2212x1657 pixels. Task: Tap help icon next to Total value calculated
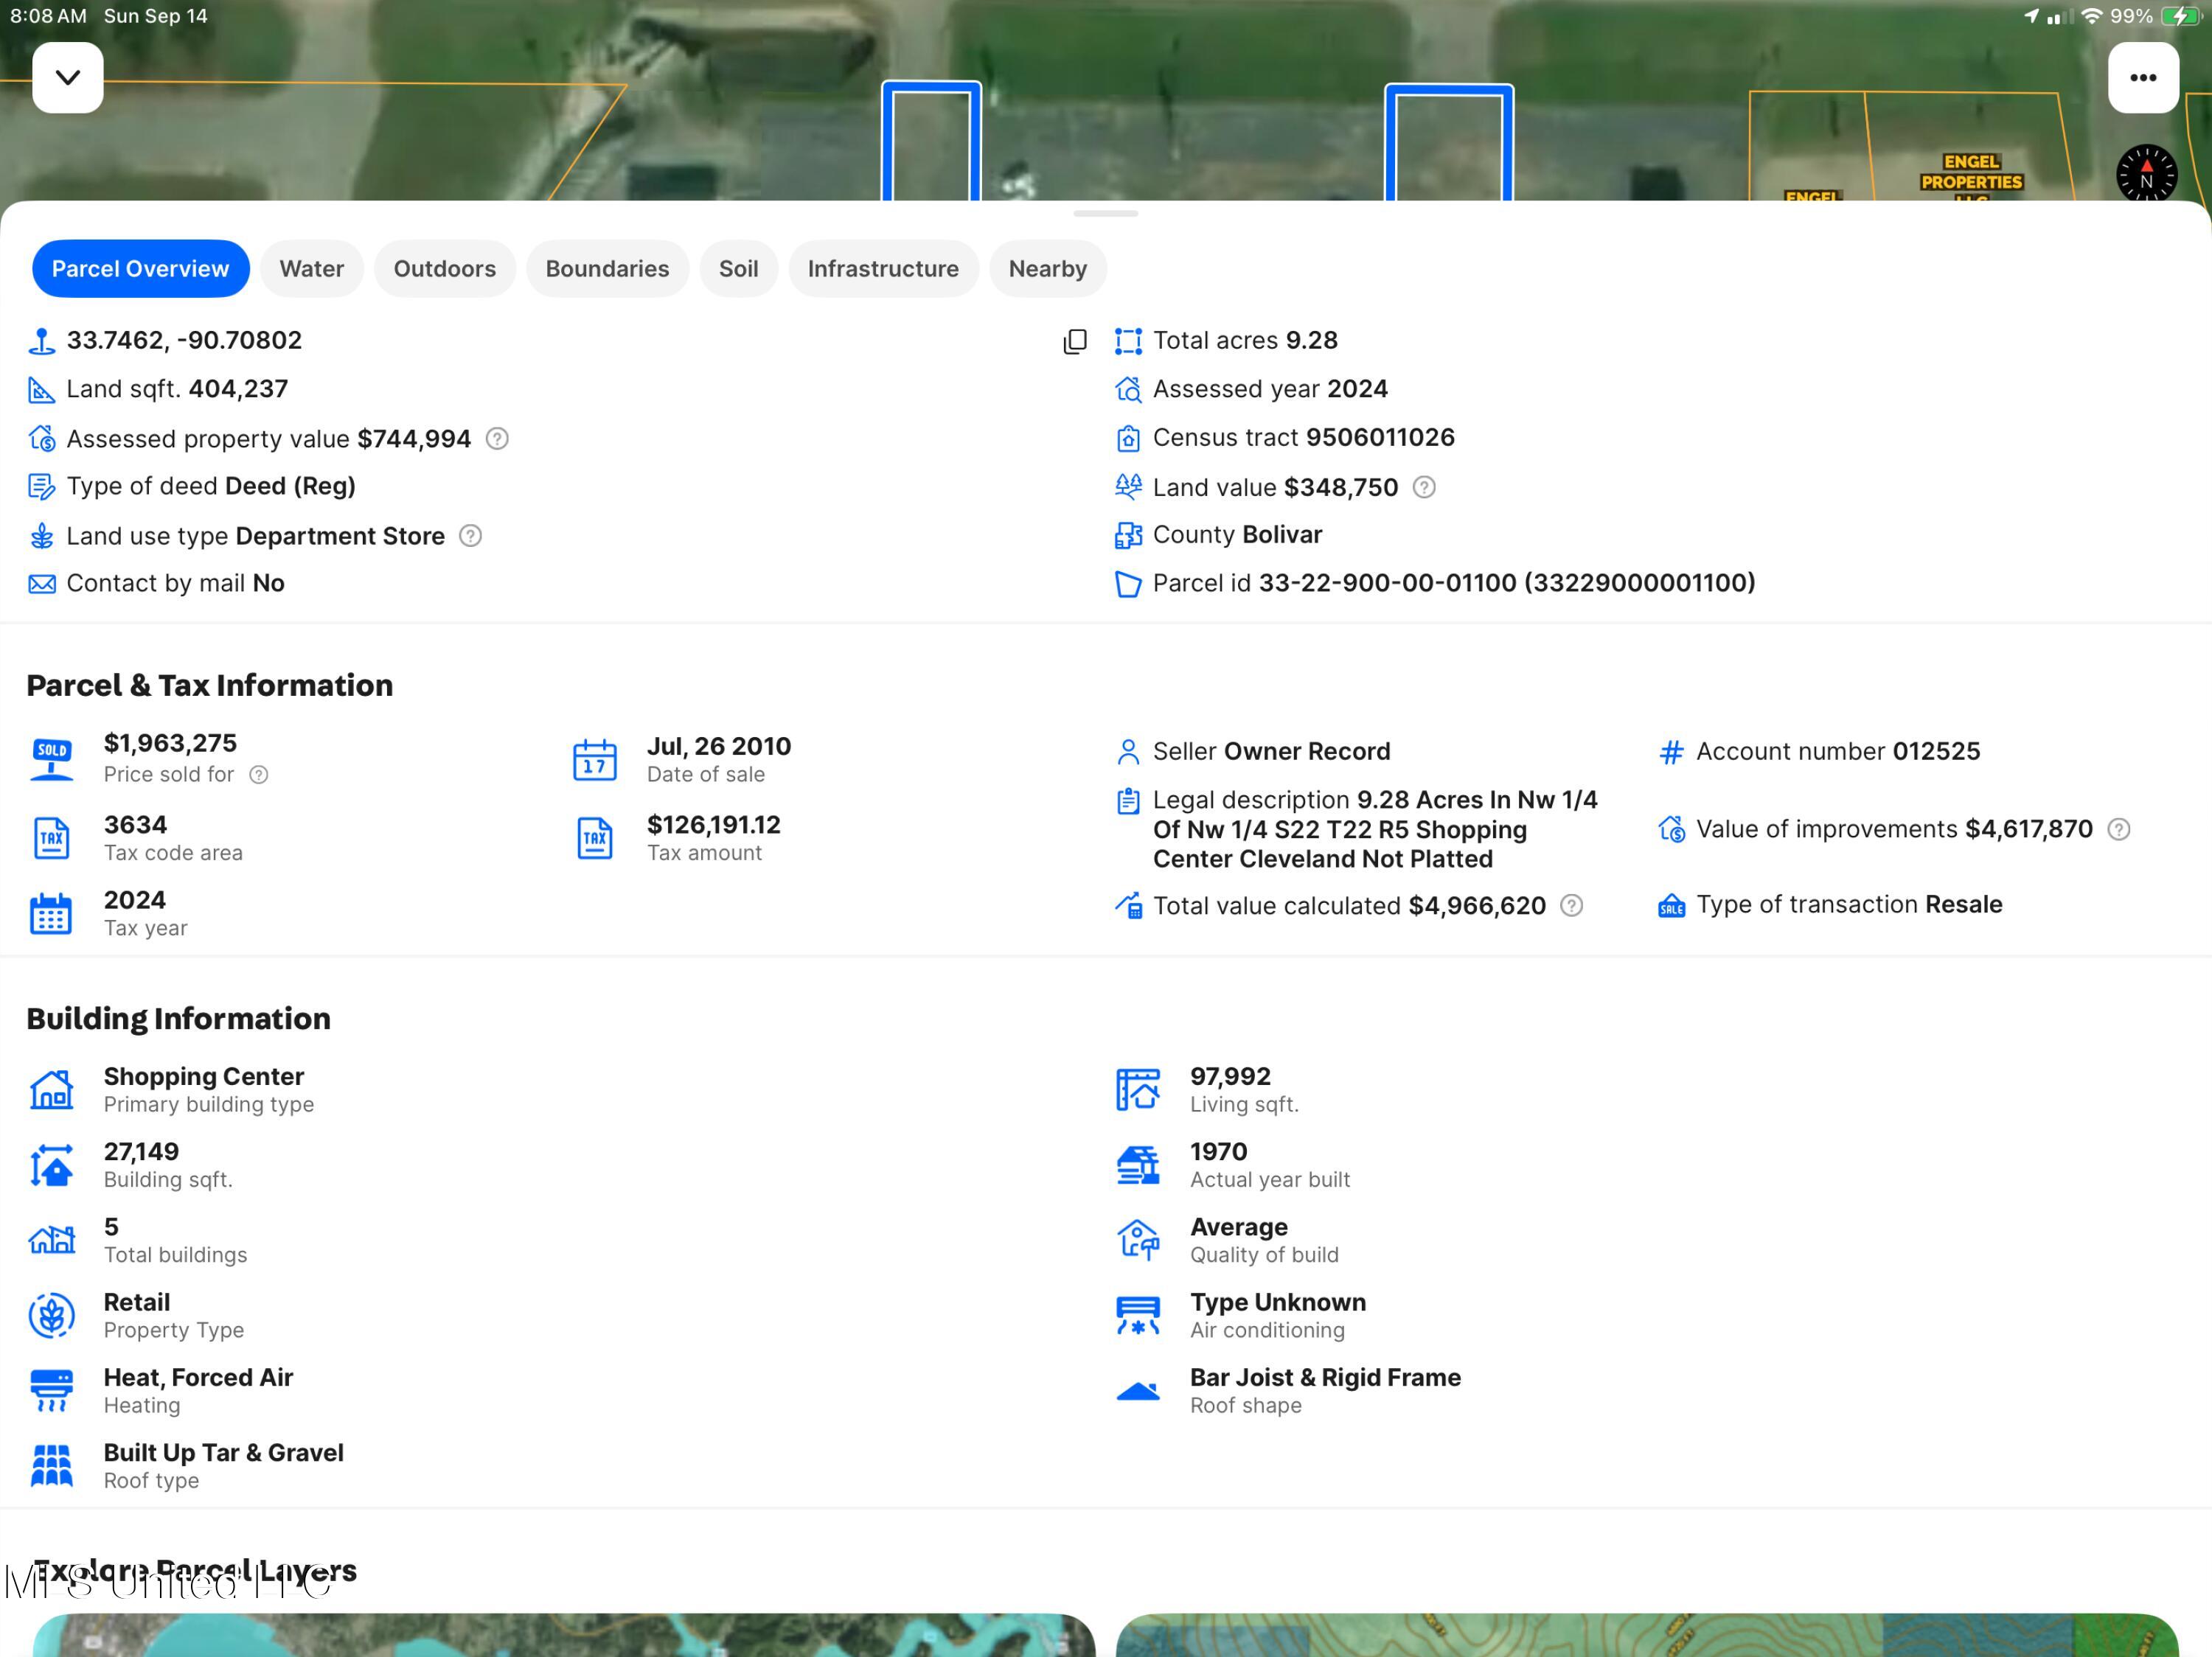tap(1572, 907)
